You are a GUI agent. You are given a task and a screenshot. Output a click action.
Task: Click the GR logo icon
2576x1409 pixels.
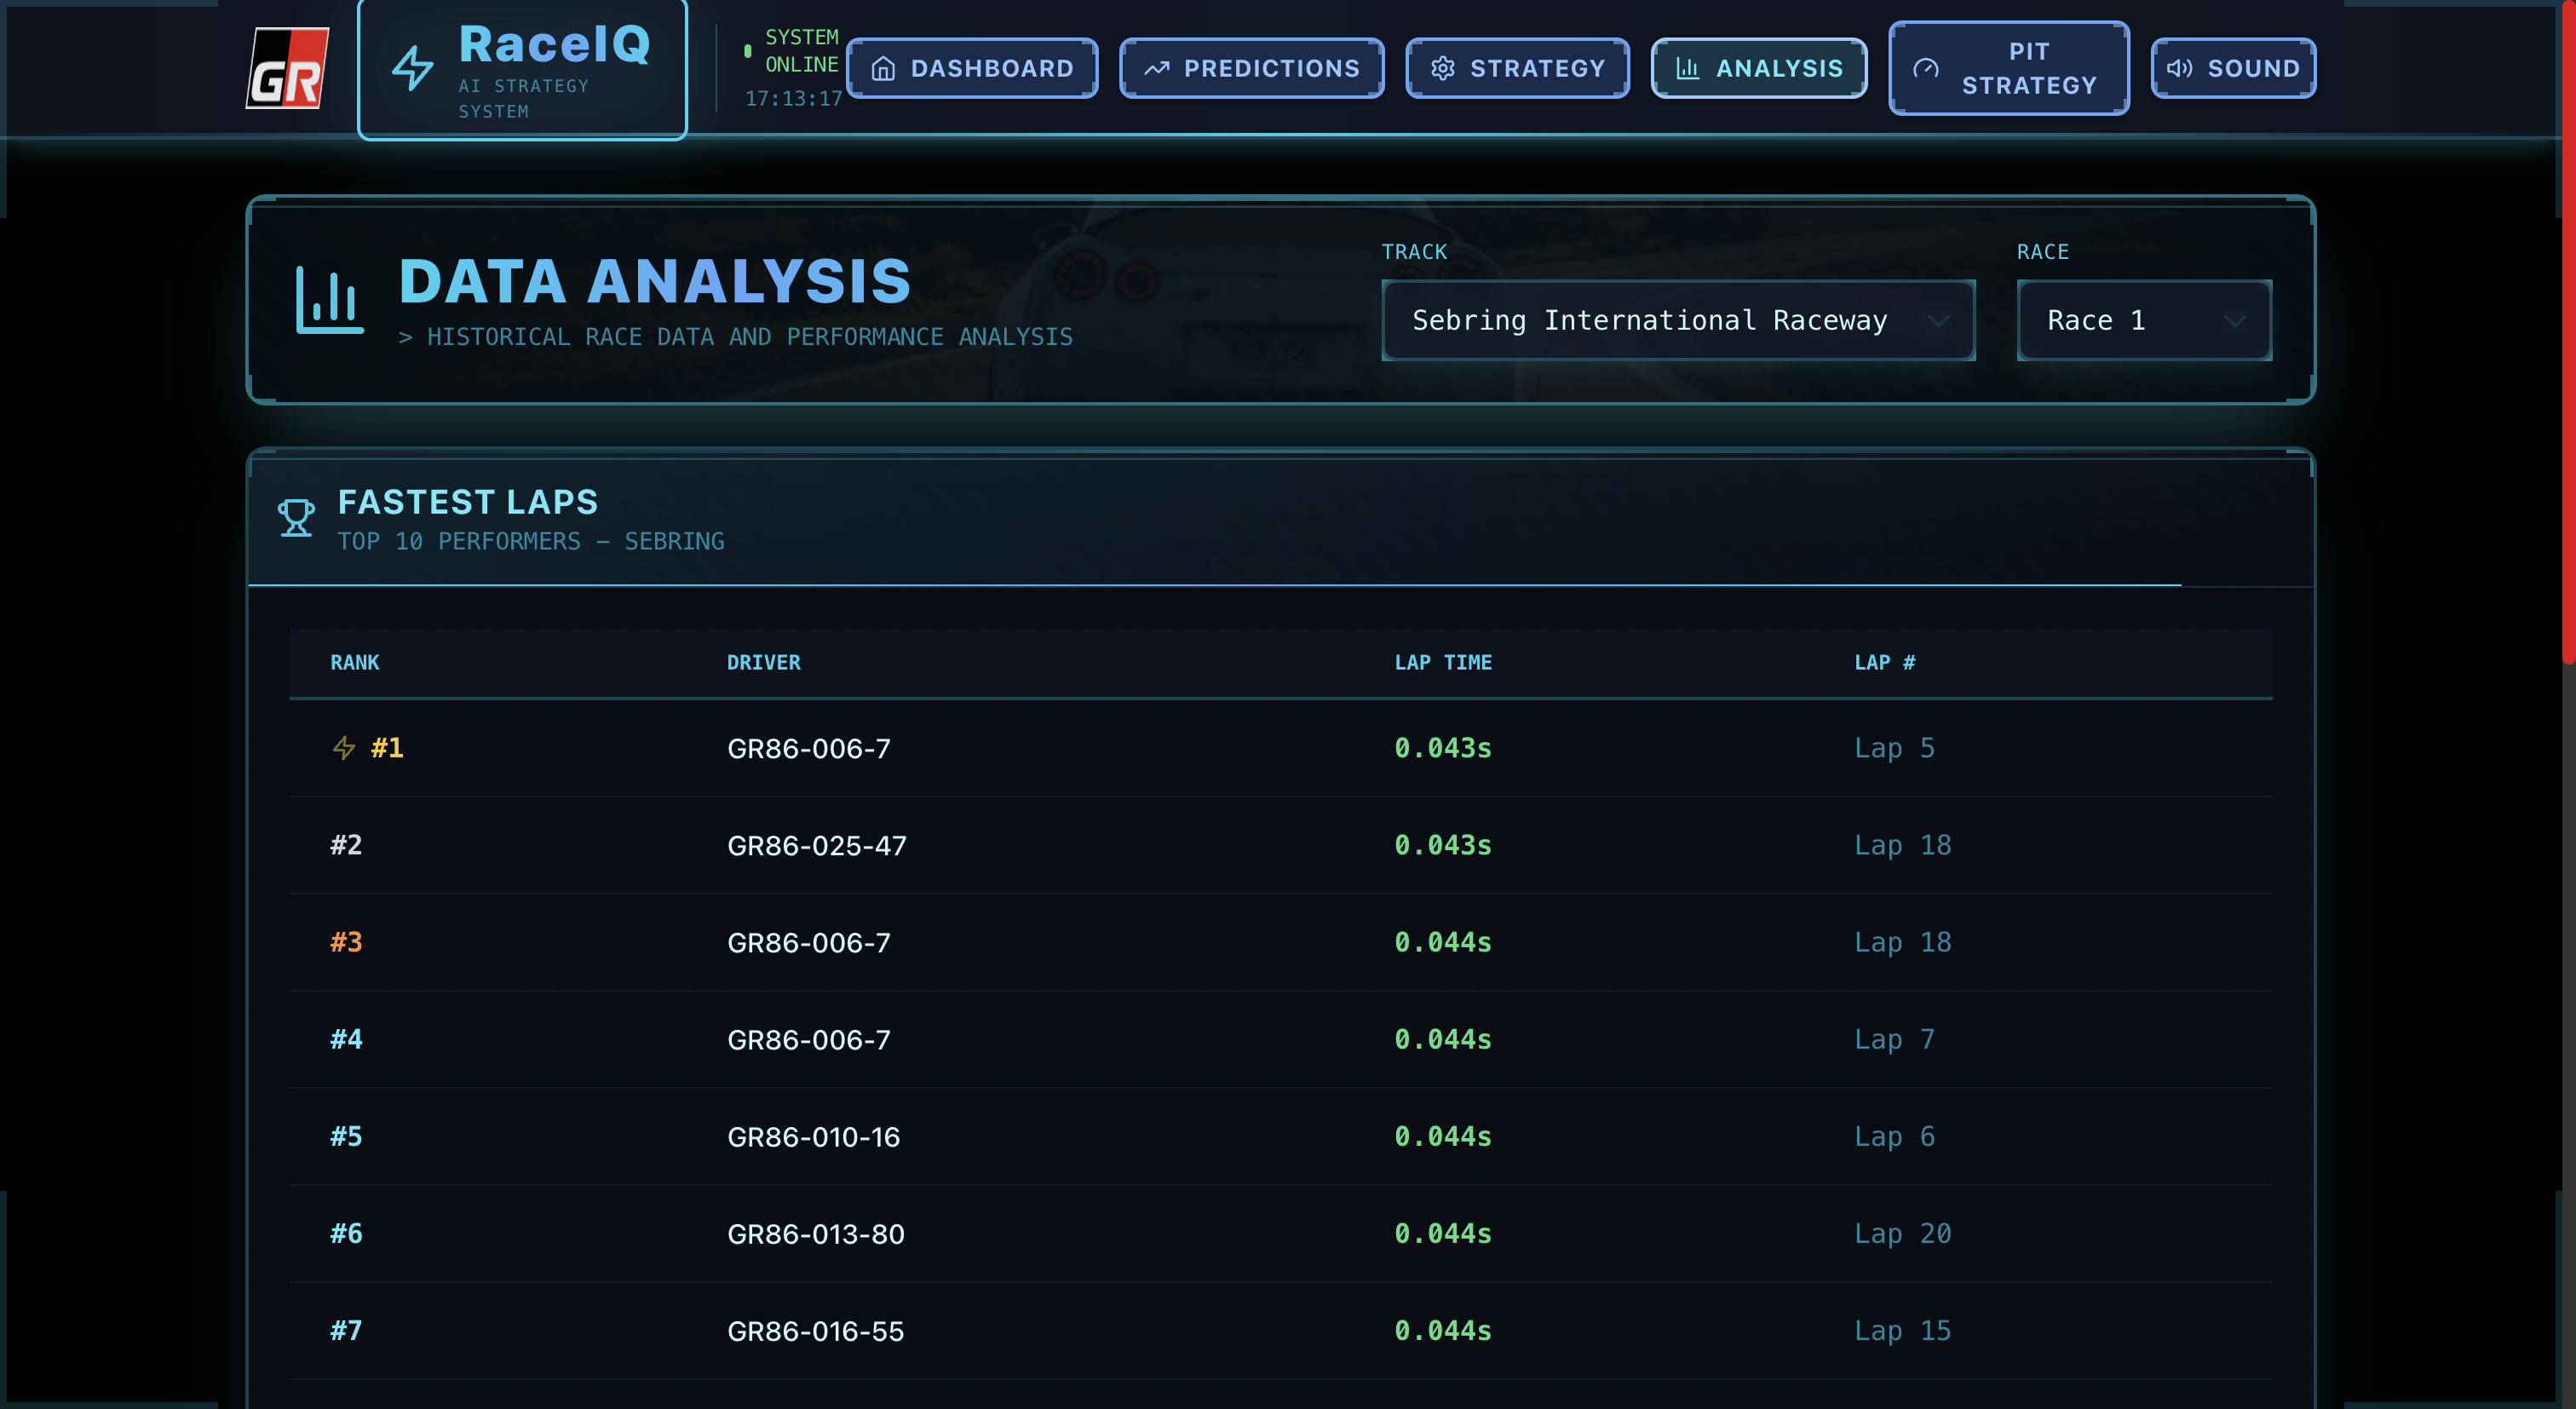click(x=288, y=68)
